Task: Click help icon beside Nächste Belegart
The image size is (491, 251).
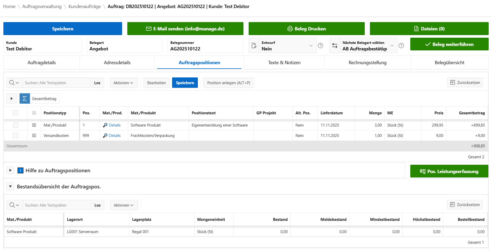Action: [x=401, y=45]
